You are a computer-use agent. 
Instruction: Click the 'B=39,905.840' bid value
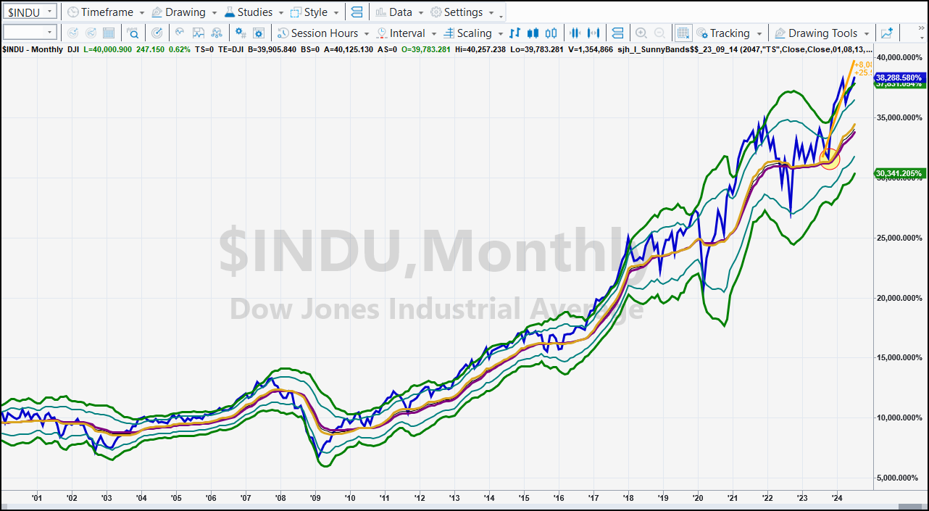272,49
